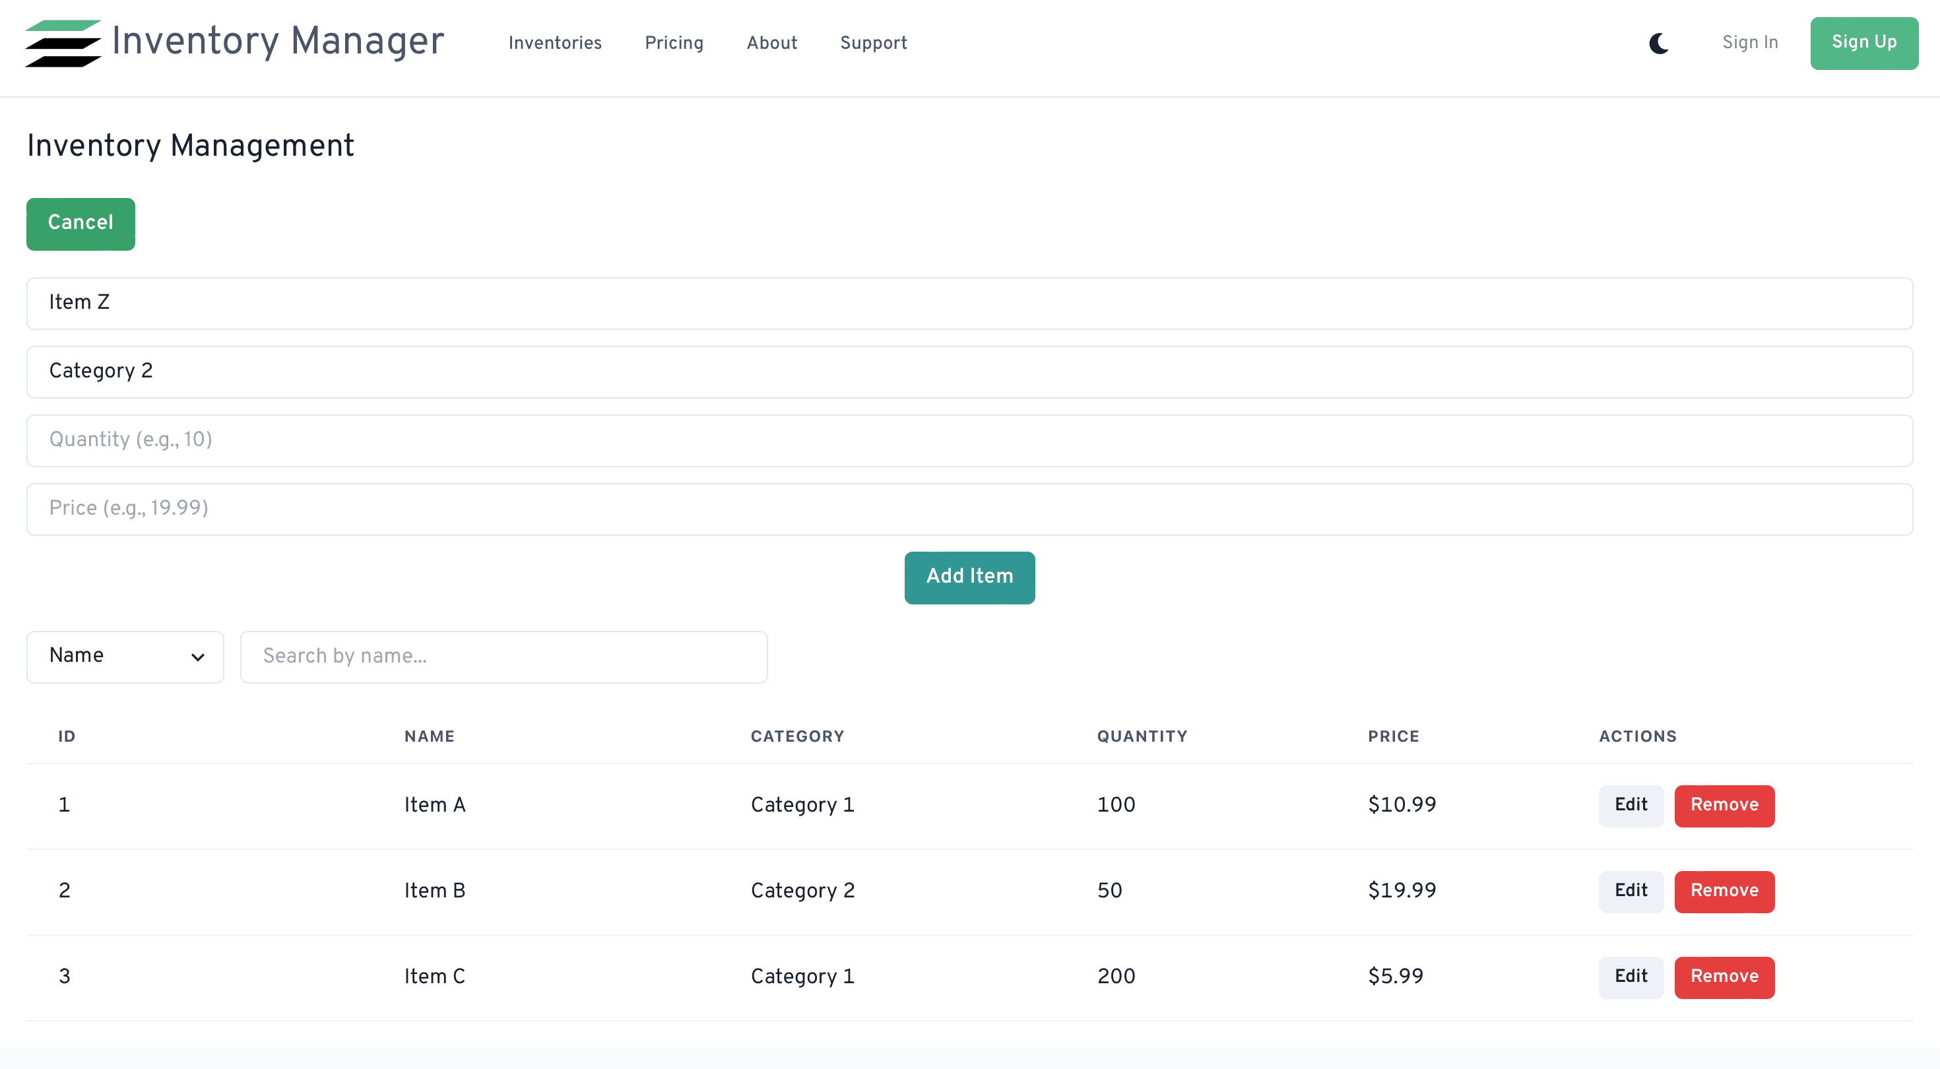Image resolution: width=1940 pixels, height=1069 pixels.
Task: Cancel the add item form
Action: [81, 224]
